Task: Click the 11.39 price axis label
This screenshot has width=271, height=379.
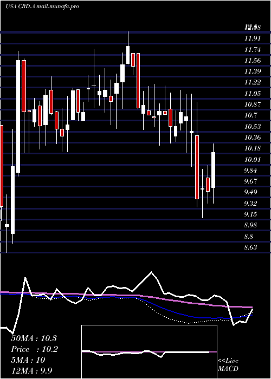Action: pyautogui.click(x=253, y=71)
